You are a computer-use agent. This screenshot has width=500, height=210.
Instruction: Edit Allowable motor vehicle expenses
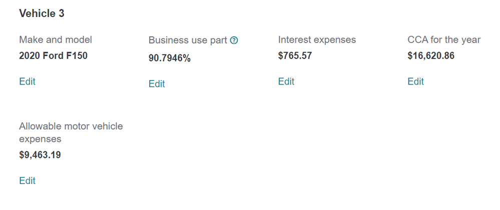pos(27,180)
